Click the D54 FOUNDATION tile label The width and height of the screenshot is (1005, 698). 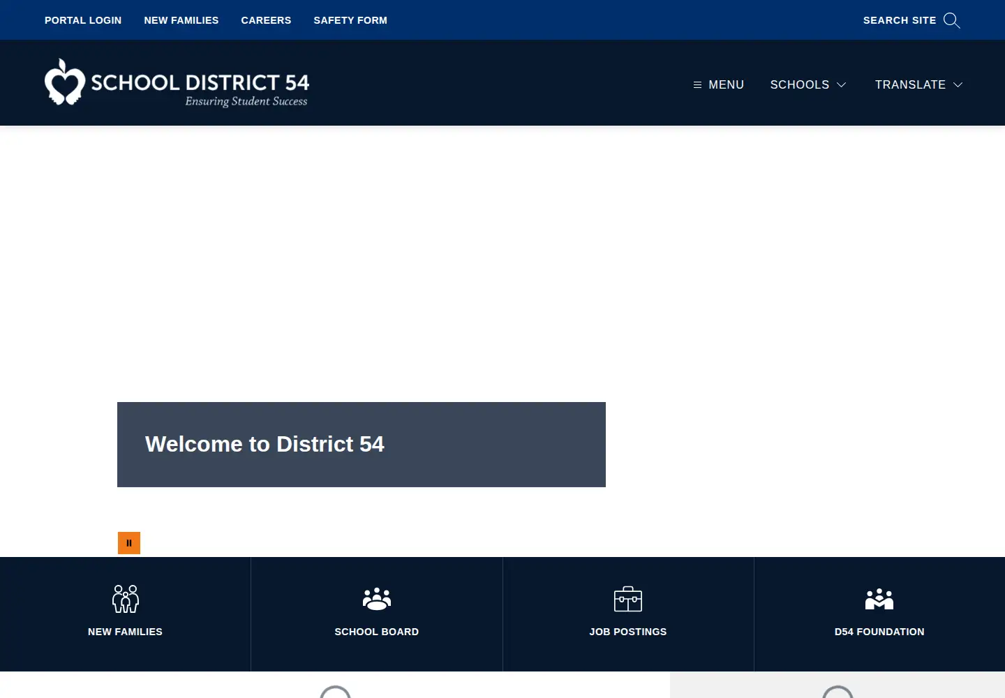pos(879,632)
